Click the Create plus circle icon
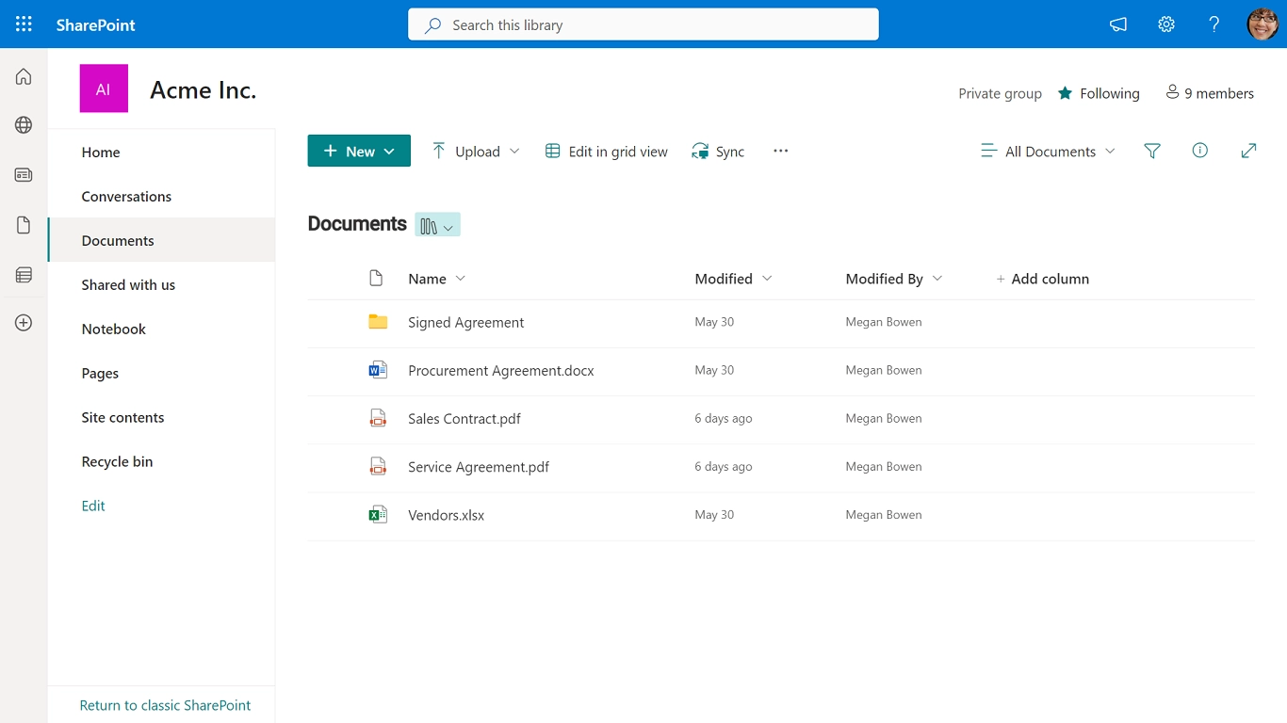This screenshot has height=723, width=1287. 24,323
